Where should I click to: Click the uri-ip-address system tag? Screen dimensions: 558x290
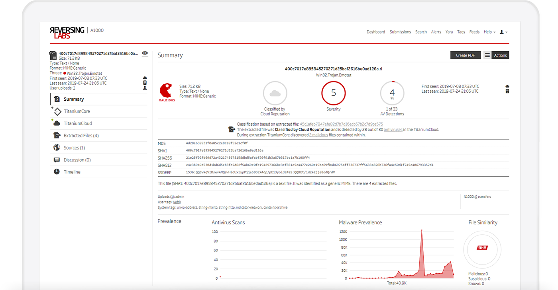tap(187, 207)
